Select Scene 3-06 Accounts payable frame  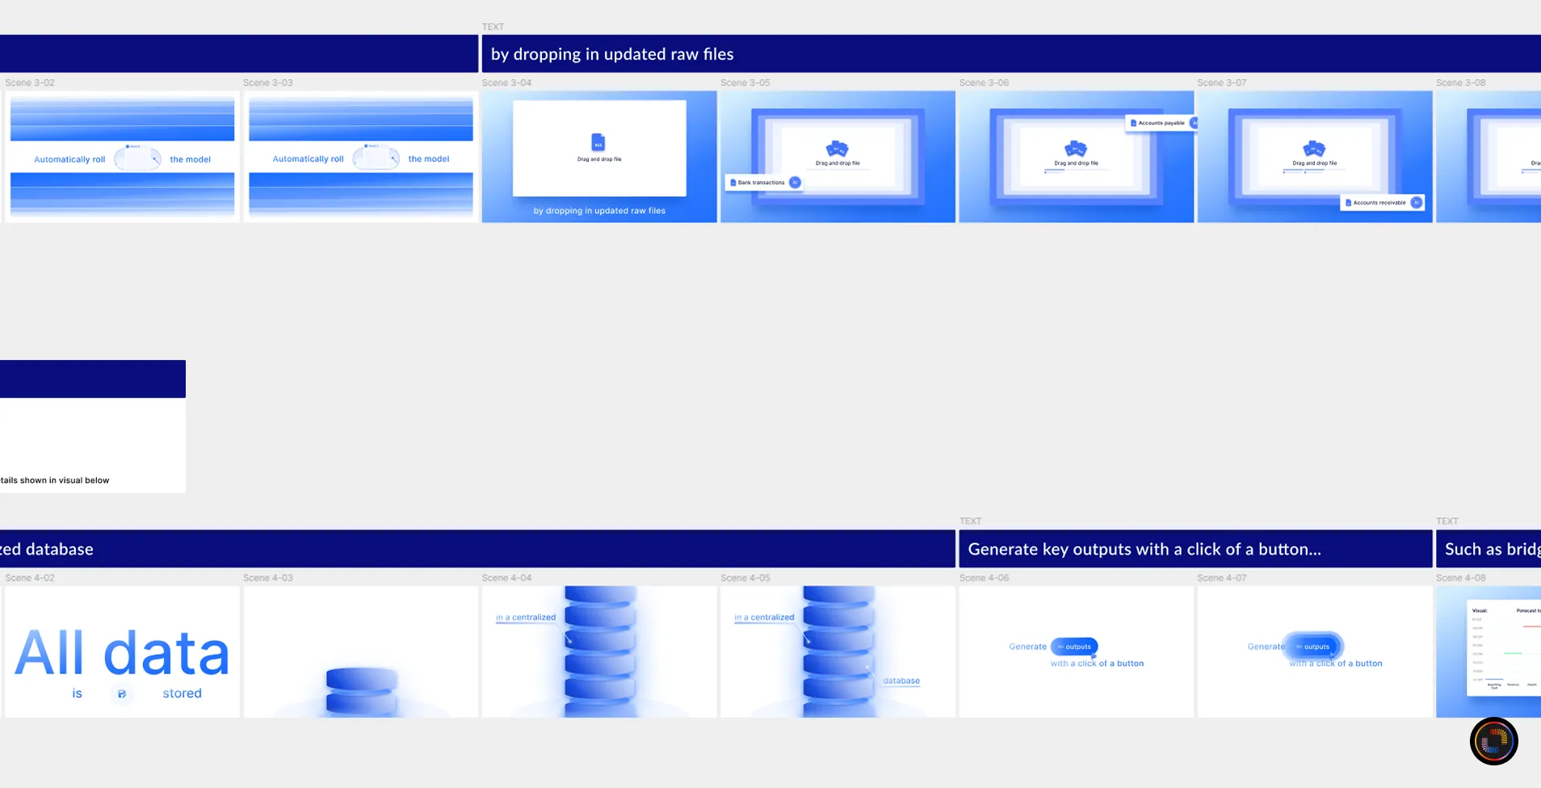pos(1077,157)
